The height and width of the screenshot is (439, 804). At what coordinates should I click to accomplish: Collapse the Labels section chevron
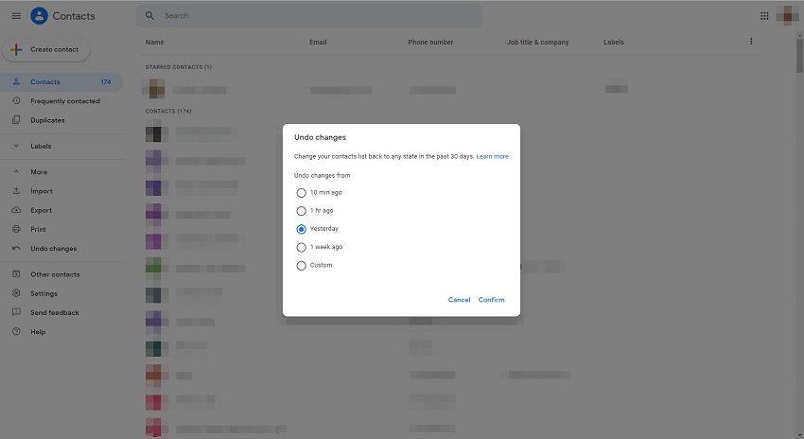pos(16,147)
